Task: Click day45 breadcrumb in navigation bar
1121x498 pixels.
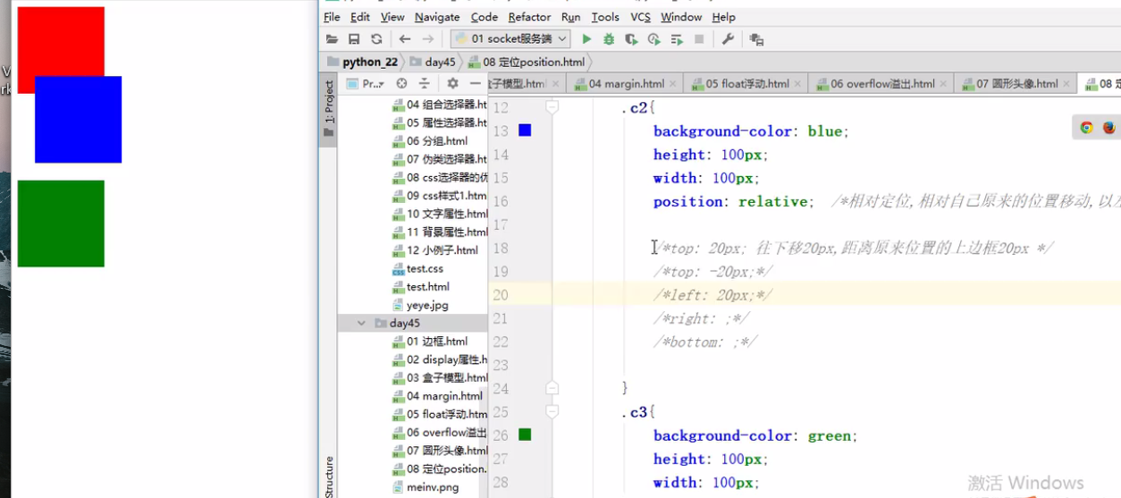Action: [433, 62]
